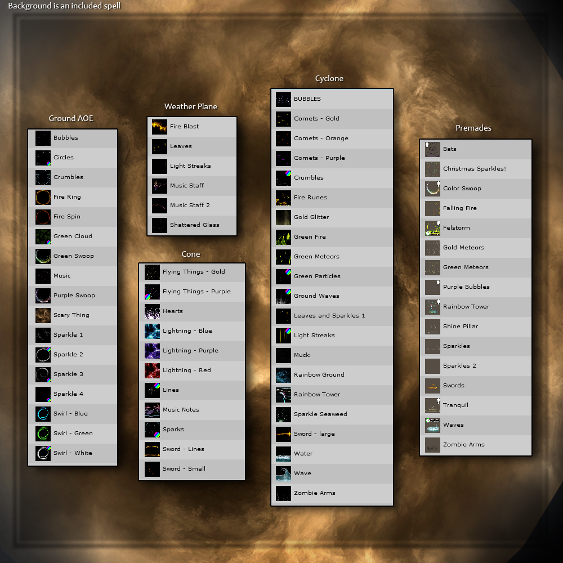This screenshot has height=563, width=563.
Task: Select 'Shine Pillar' premade
Action: (475, 327)
